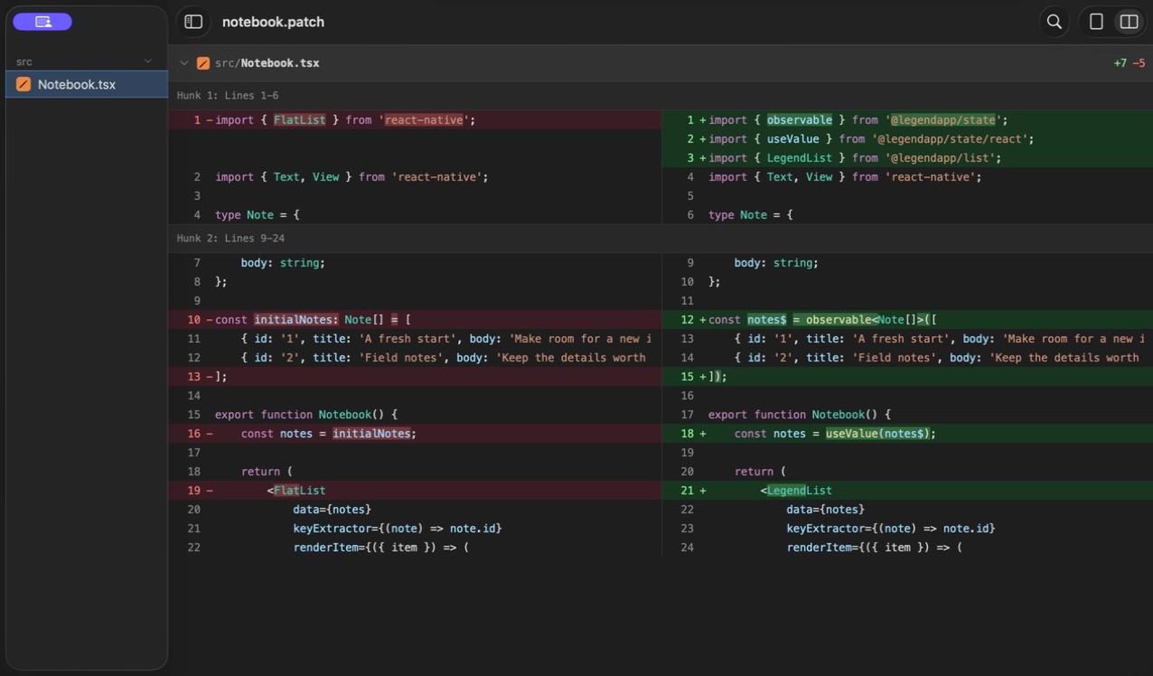Click the orange modified-file icon in diff header
1153x676 pixels.
(x=203, y=63)
